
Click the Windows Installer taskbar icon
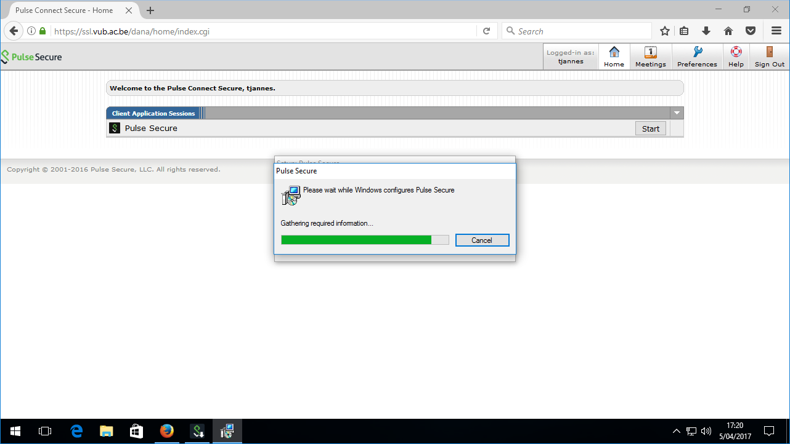[x=227, y=431]
